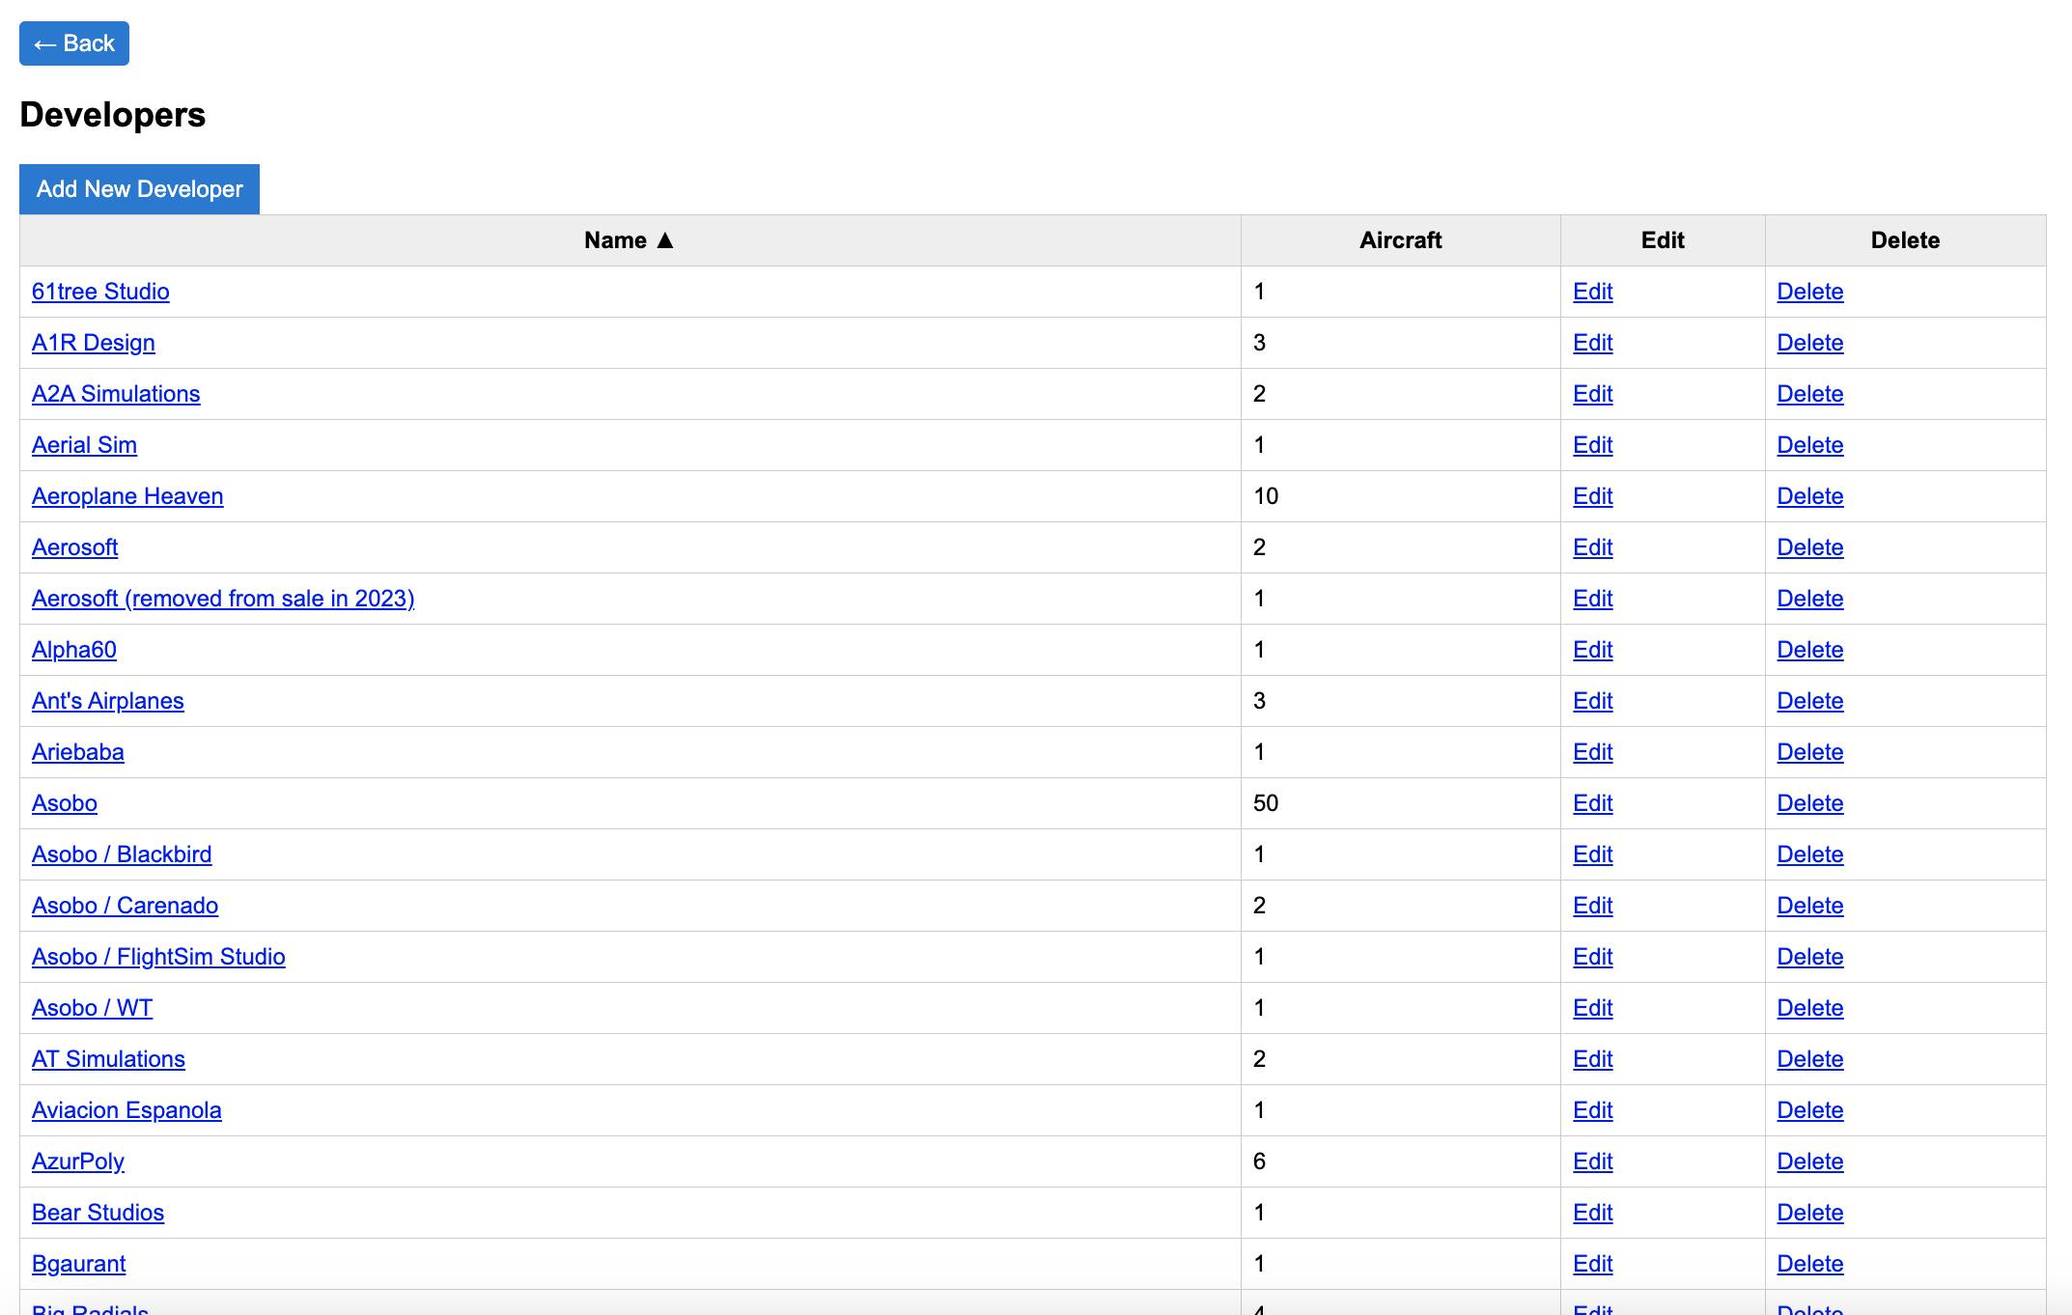2072x1315 pixels.
Task: Click the Back arrow button
Action: pyautogui.click(x=73, y=43)
